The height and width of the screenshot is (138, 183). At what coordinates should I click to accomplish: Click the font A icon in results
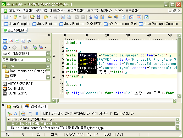click(x=15, y=114)
